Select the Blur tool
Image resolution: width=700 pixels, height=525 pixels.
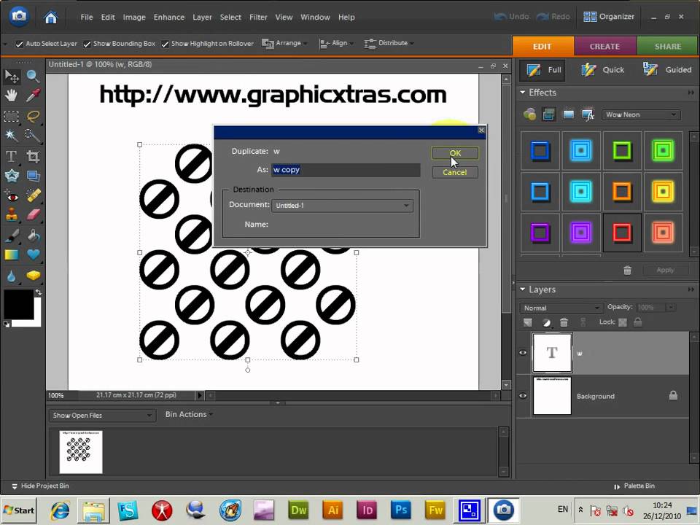point(12,276)
